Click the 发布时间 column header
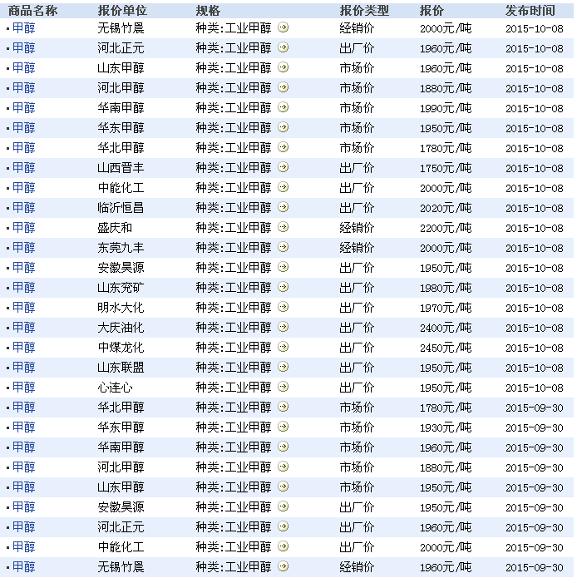 point(530,11)
